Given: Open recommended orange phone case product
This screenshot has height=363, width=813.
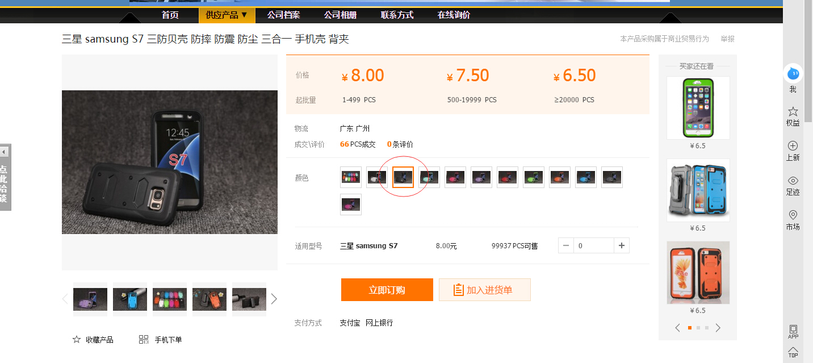Looking at the screenshot, I should tap(698, 273).
